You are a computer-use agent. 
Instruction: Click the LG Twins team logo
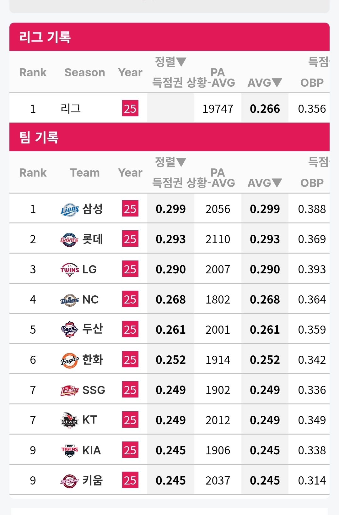coord(70,270)
